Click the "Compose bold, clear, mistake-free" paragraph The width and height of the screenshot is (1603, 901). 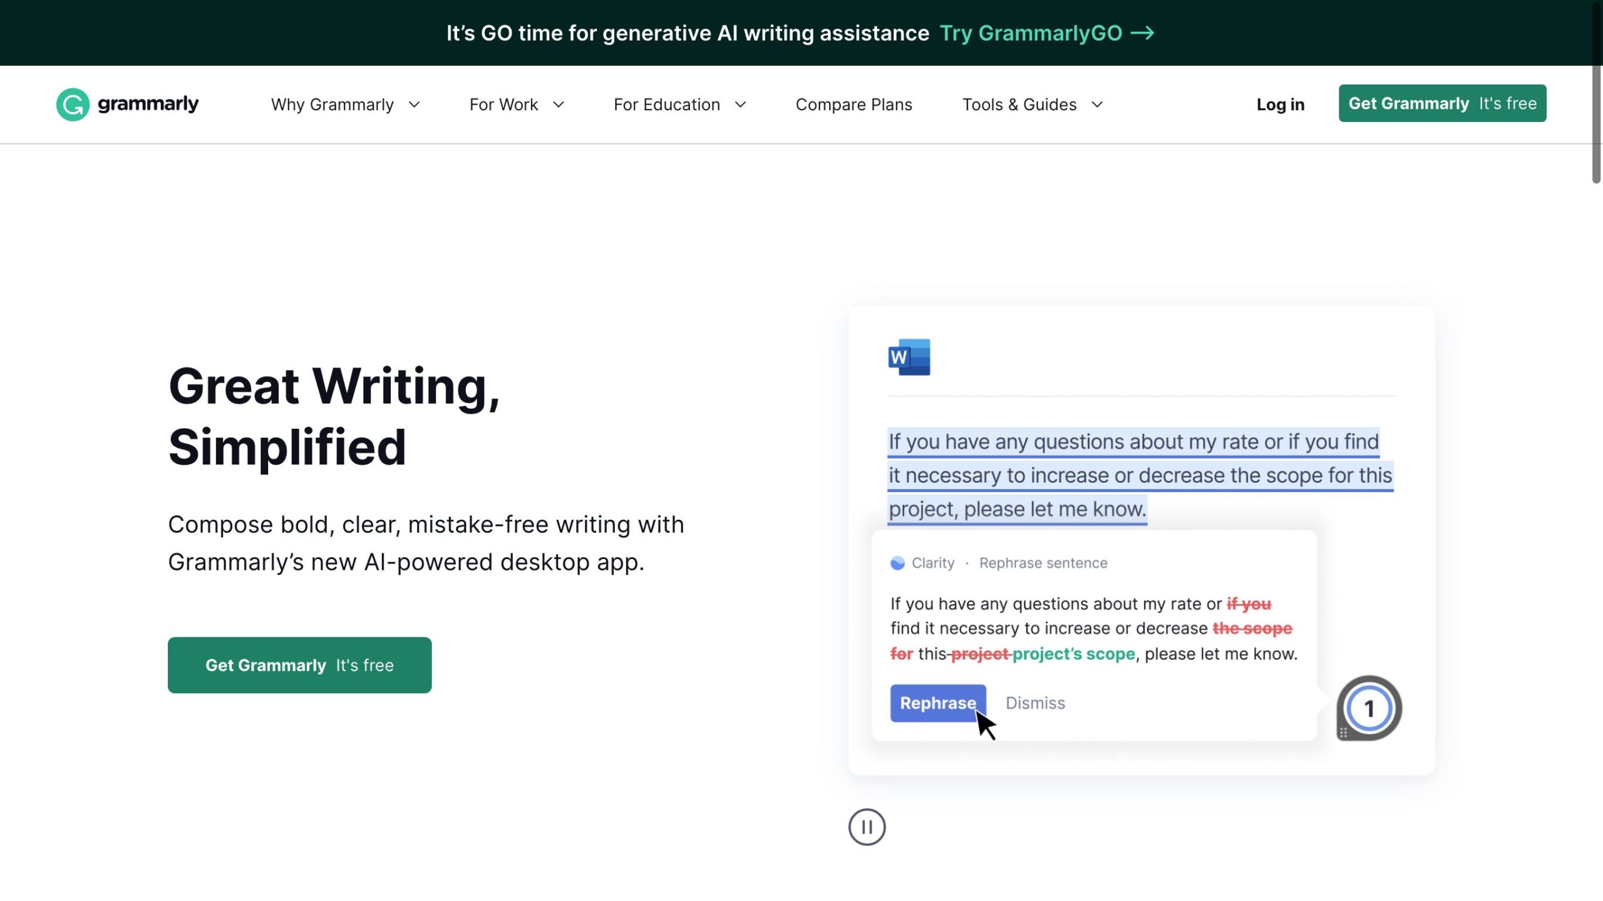click(426, 543)
